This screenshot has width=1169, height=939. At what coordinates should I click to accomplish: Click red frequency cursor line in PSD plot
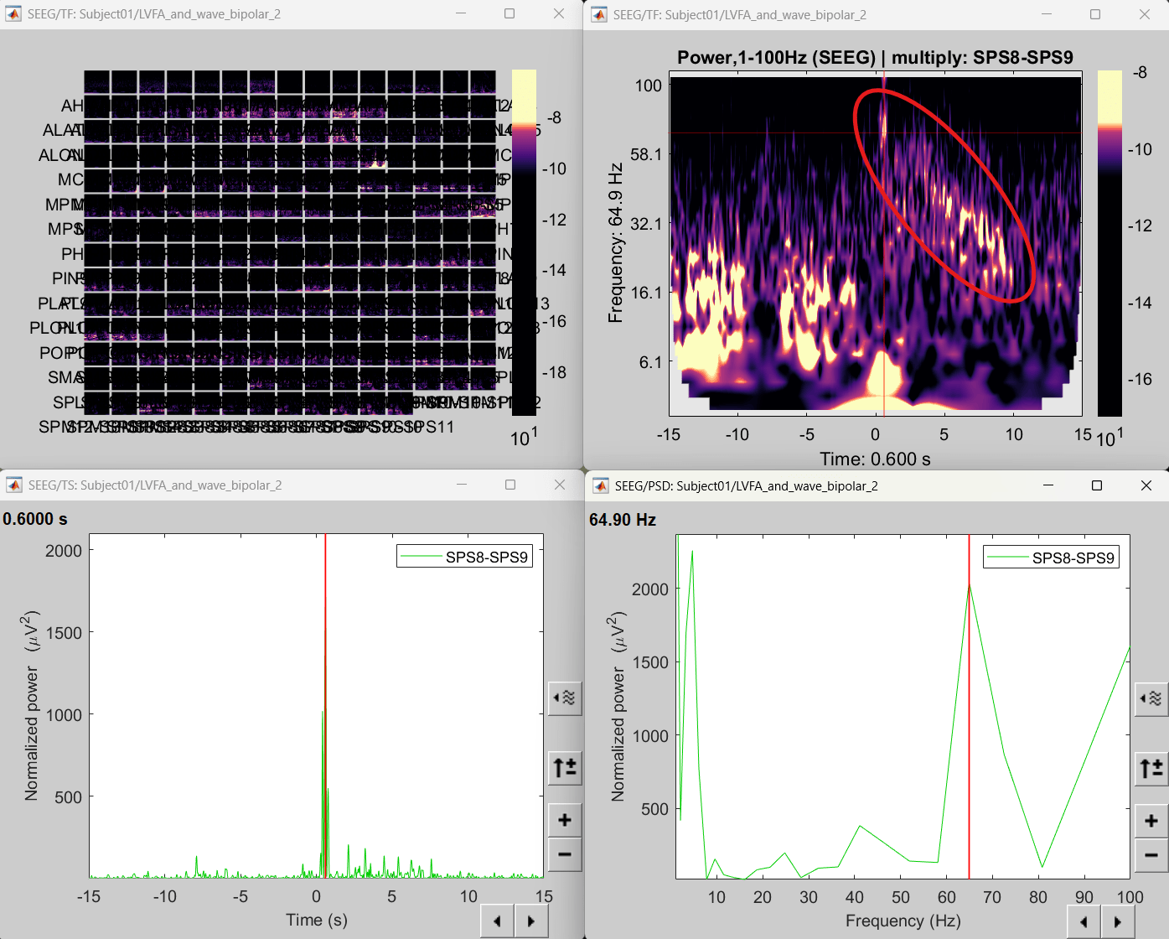tap(970, 713)
